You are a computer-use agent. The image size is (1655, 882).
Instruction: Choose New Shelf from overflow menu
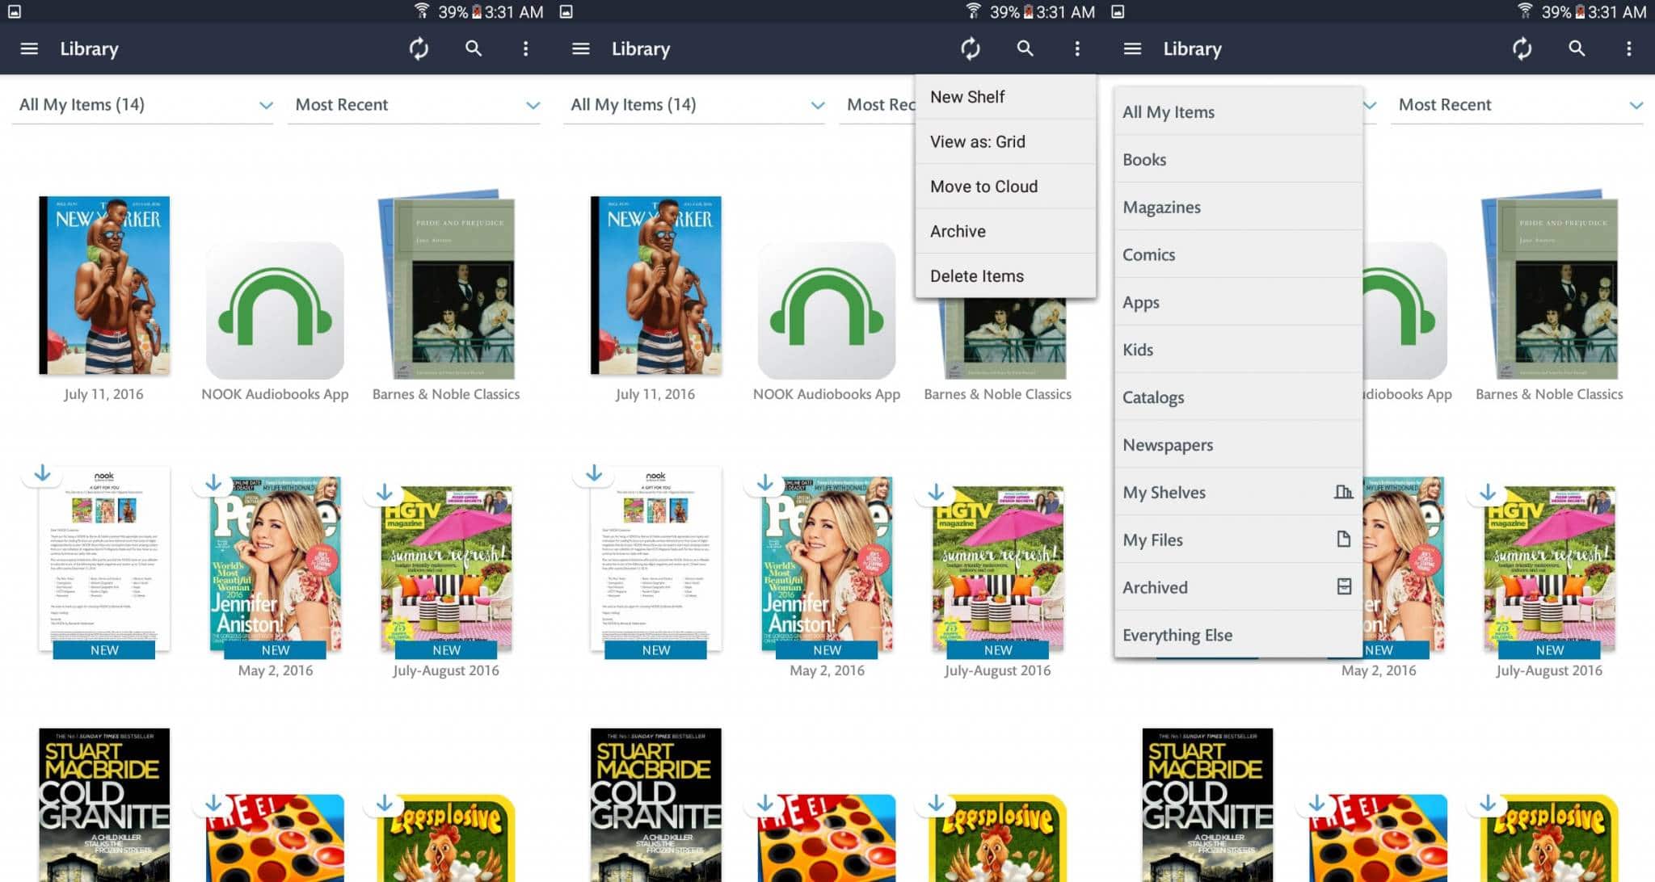(x=1005, y=97)
